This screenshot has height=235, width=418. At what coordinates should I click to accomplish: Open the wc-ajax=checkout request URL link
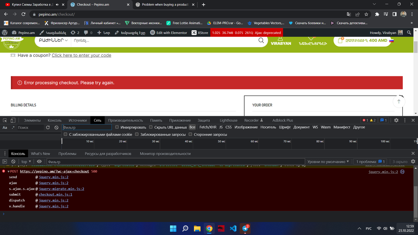[x=55, y=171]
